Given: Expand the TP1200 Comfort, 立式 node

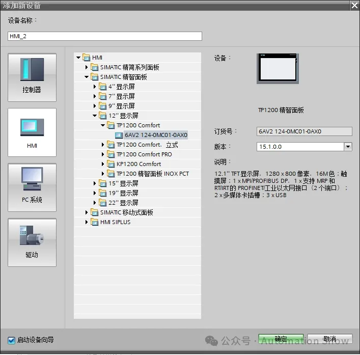Looking at the screenshot, I should pos(103,145).
